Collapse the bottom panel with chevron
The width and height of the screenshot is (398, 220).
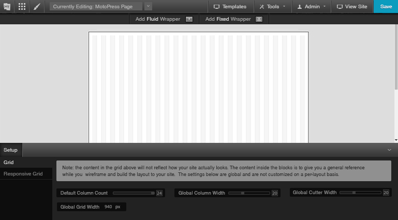[389, 150]
